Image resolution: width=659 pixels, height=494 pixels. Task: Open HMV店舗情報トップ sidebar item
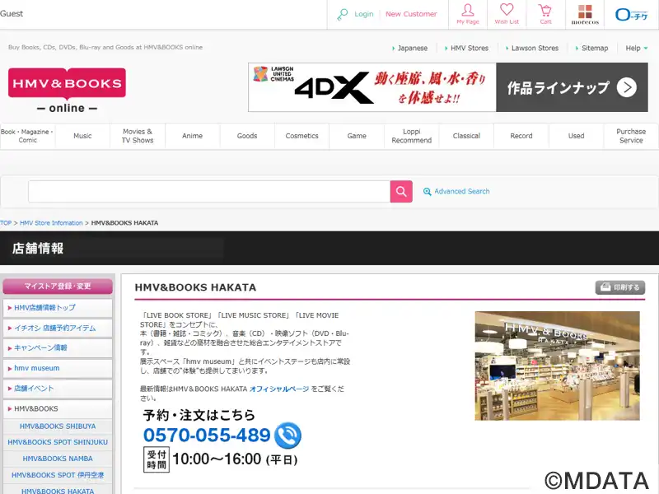tap(58, 308)
